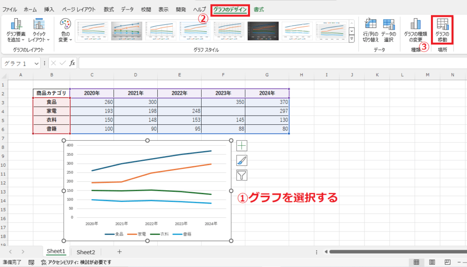Click the insert function fx icon
Screen dimensions: 467x267
click(72, 63)
